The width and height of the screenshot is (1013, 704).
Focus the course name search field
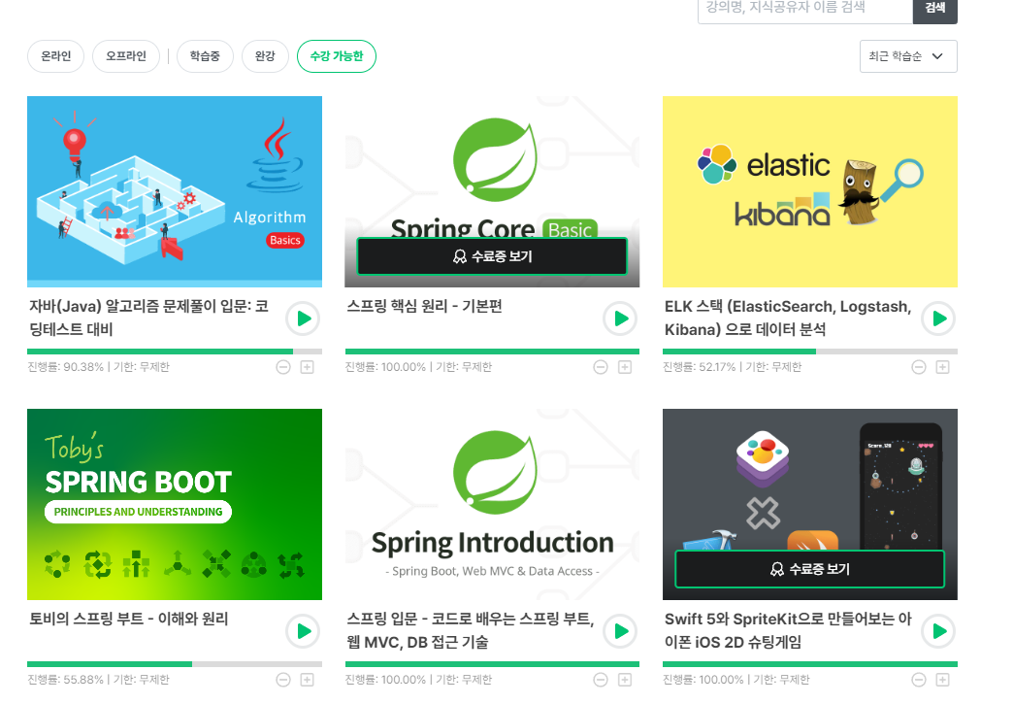click(x=805, y=9)
